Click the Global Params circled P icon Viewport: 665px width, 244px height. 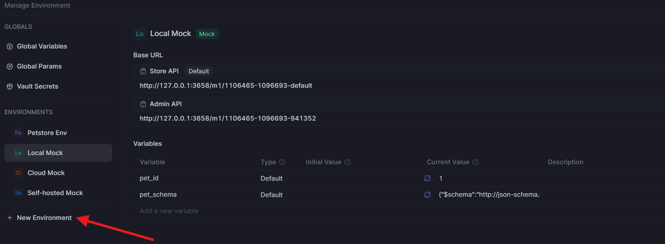pos(10,67)
